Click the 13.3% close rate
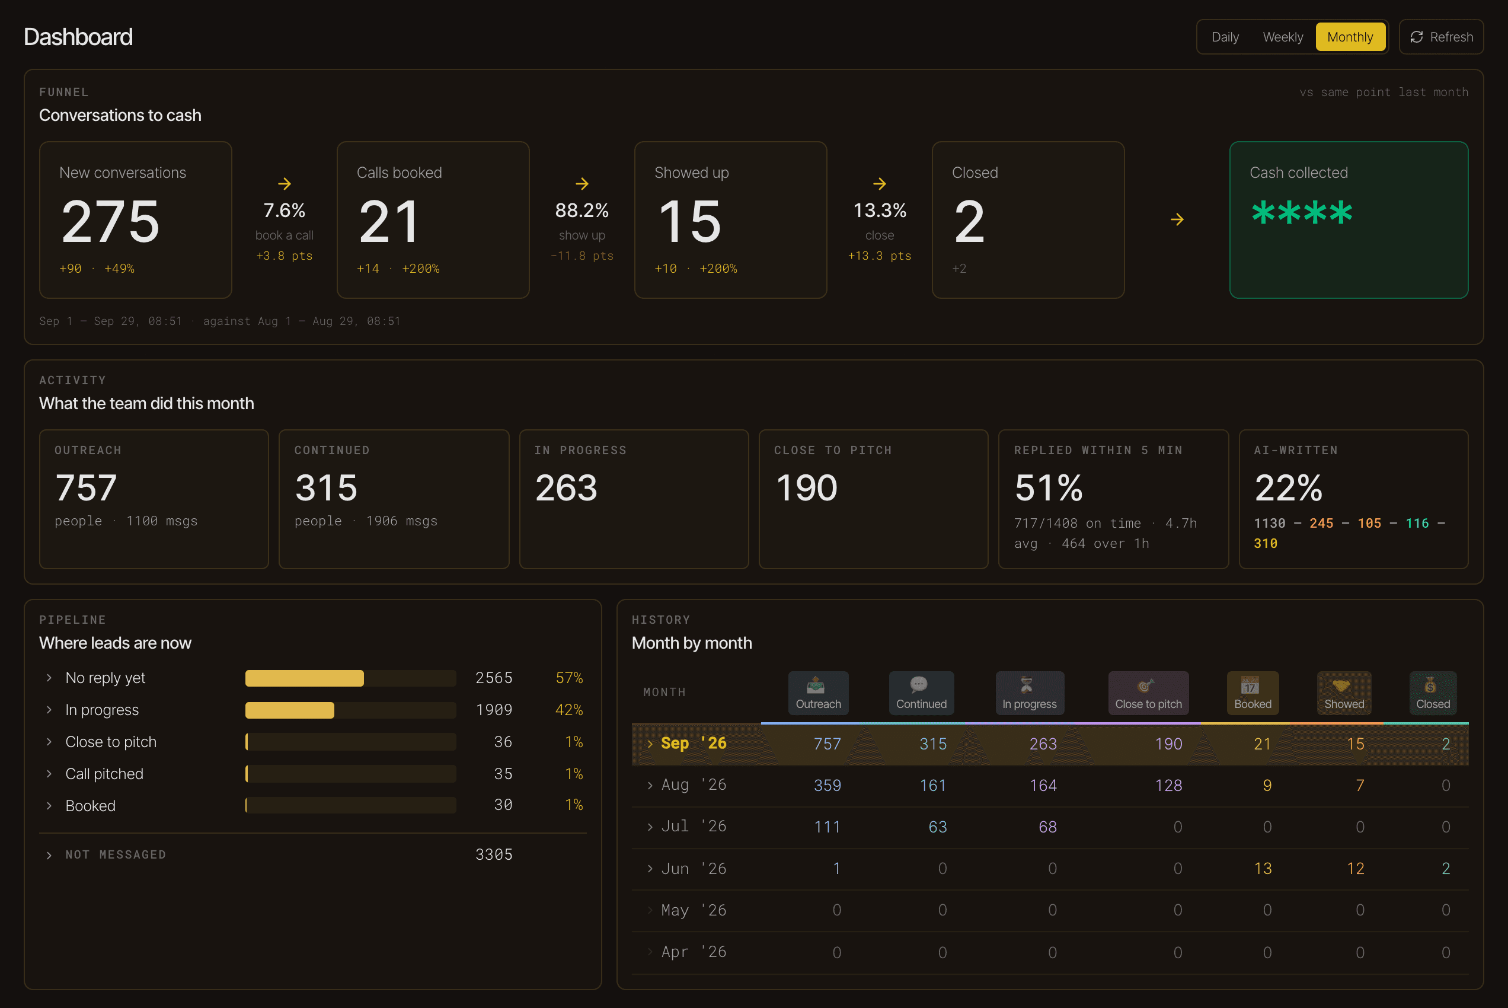The width and height of the screenshot is (1508, 1008). click(x=880, y=210)
